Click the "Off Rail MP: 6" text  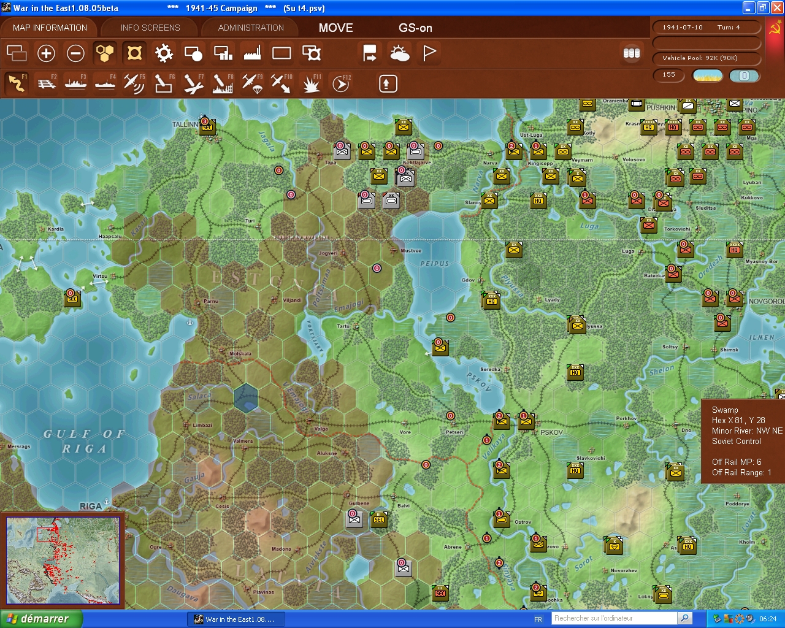click(737, 462)
